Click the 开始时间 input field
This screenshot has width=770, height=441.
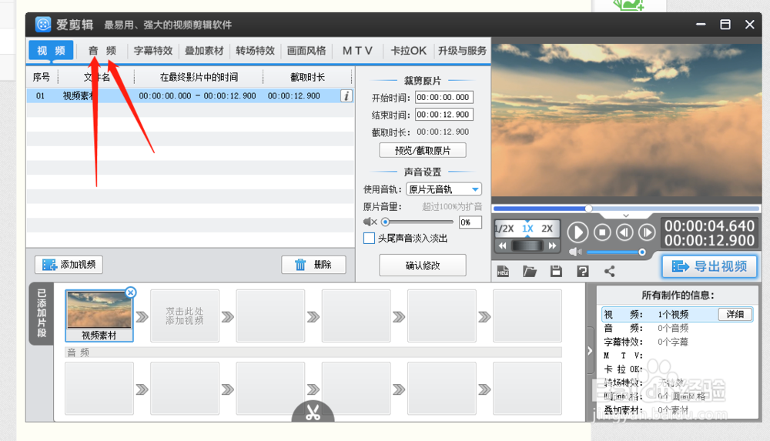[x=444, y=97]
